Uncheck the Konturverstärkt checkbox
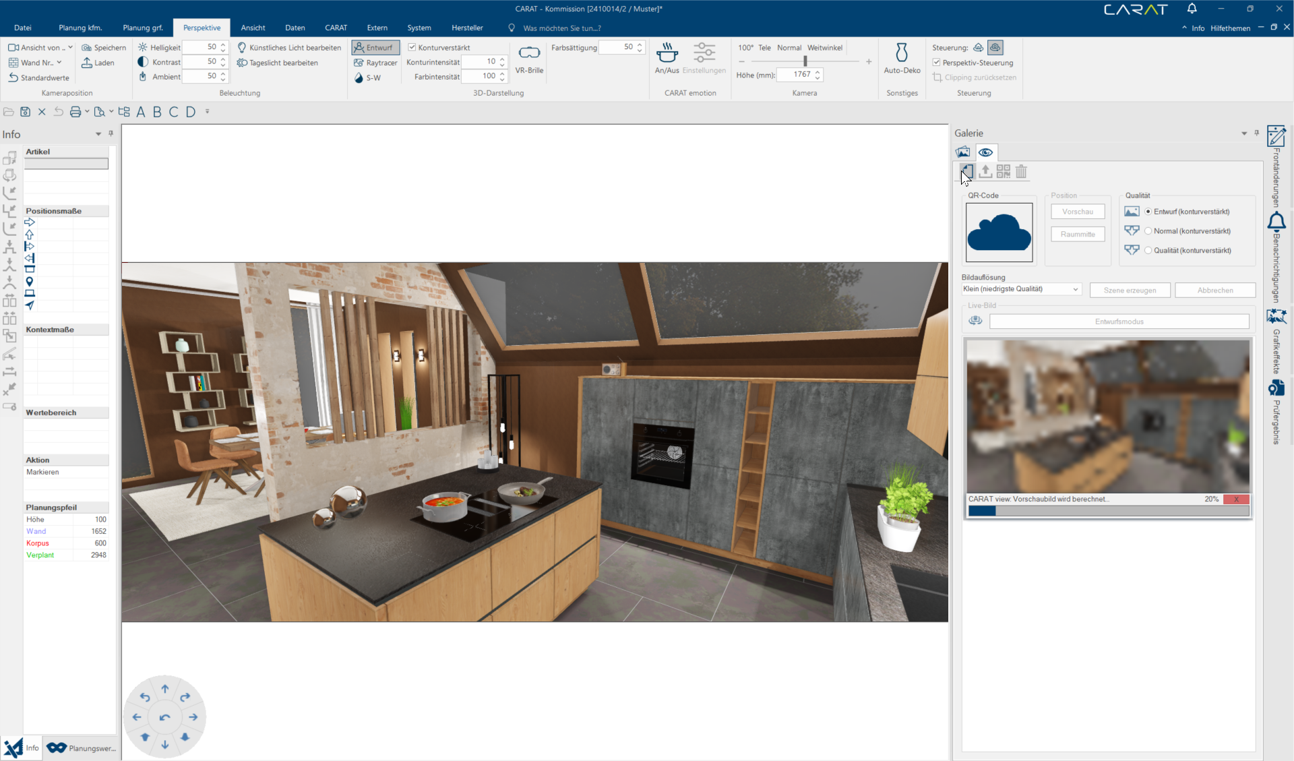 (x=412, y=48)
